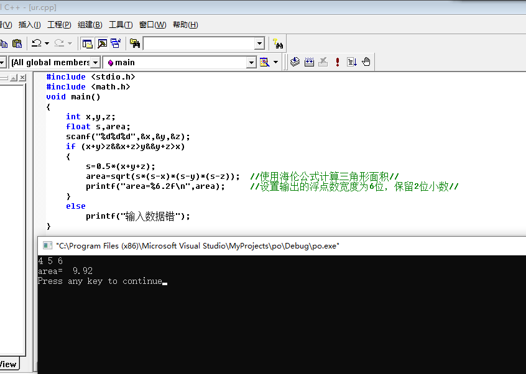Click the 'int x,y,z;' declaration
The height and width of the screenshot is (374, 526).
tap(91, 117)
